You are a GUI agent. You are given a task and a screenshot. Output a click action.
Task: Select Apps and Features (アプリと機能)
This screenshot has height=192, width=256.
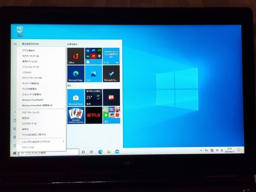tap(41, 50)
